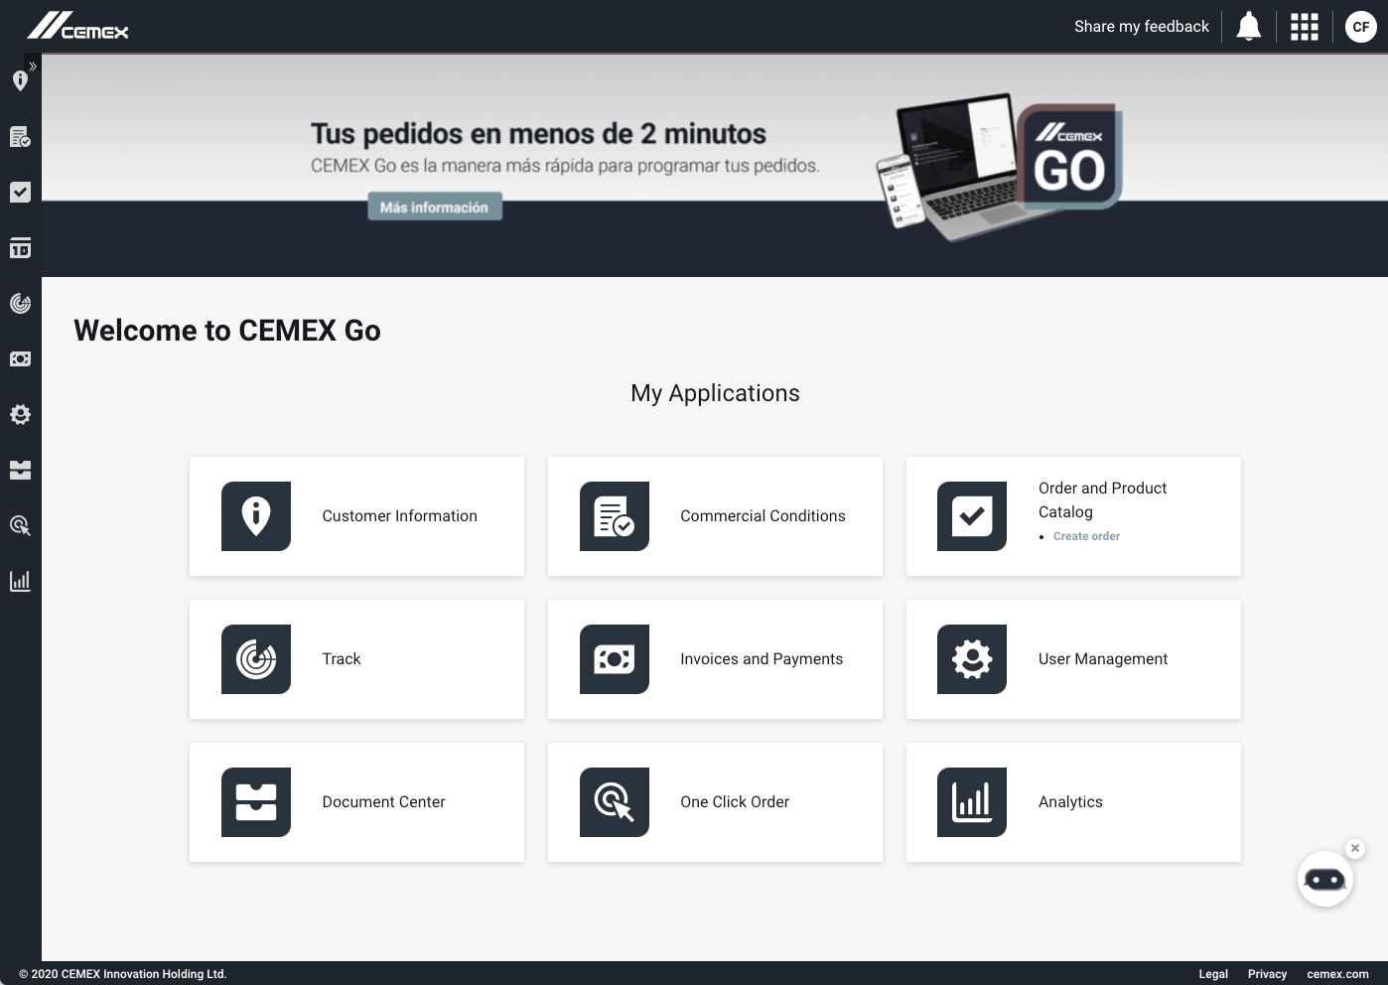Image resolution: width=1388 pixels, height=985 pixels.
Task: Open User Management sidebar gear icon
Action: [x=20, y=414]
